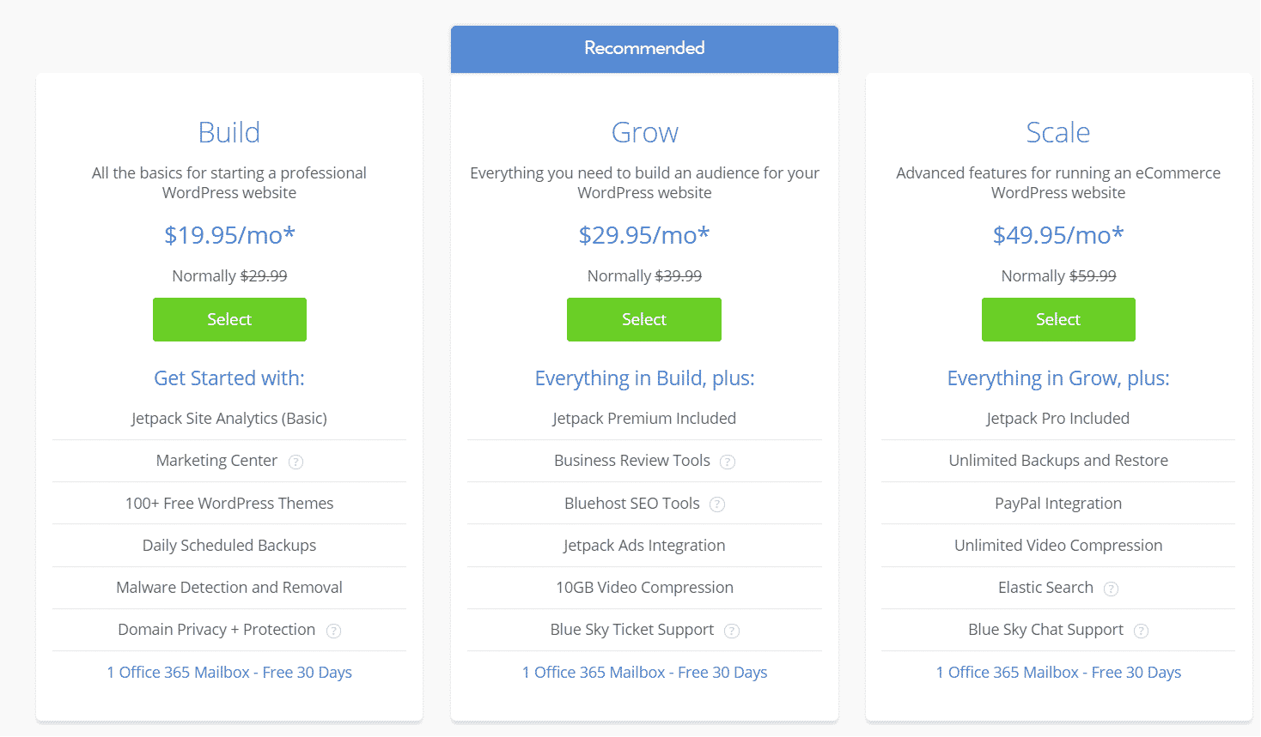Click Blue Sky Ticket Support text
Image resolution: width=1261 pixels, height=737 pixels.
(632, 630)
